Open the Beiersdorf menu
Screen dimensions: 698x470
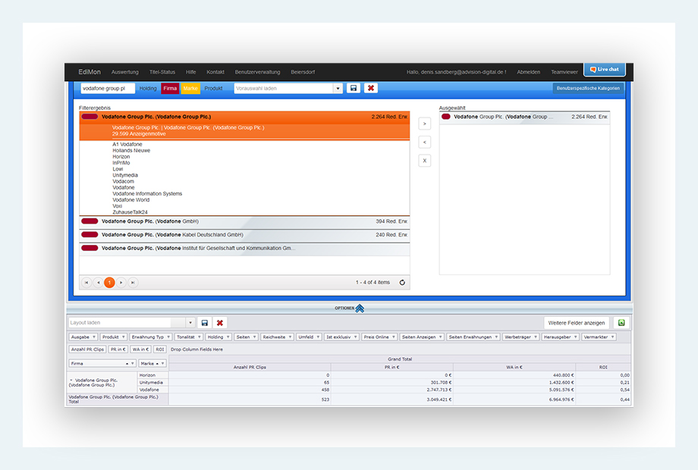tap(303, 72)
